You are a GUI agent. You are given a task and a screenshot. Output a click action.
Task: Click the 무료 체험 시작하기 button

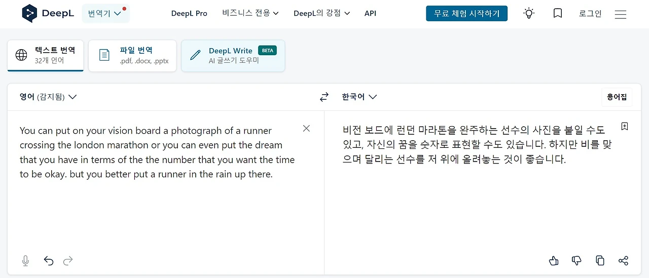466,14
